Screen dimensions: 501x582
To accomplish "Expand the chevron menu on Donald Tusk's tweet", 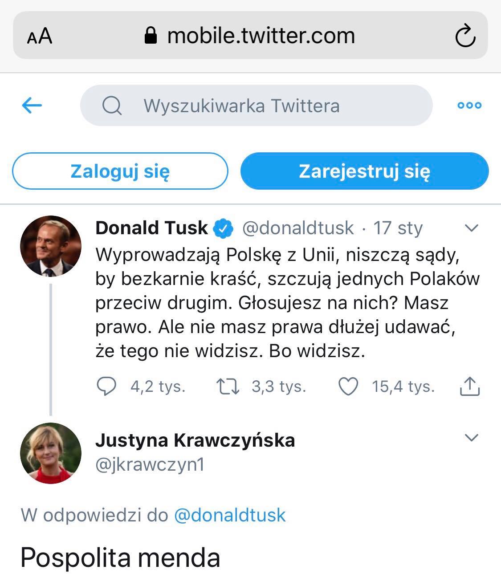I will [471, 228].
